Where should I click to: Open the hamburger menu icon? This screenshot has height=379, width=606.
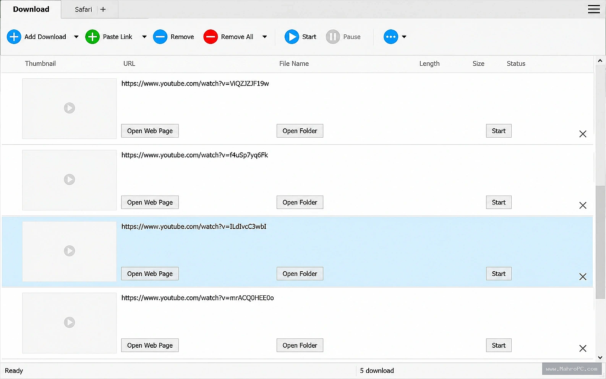tap(594, 9)
